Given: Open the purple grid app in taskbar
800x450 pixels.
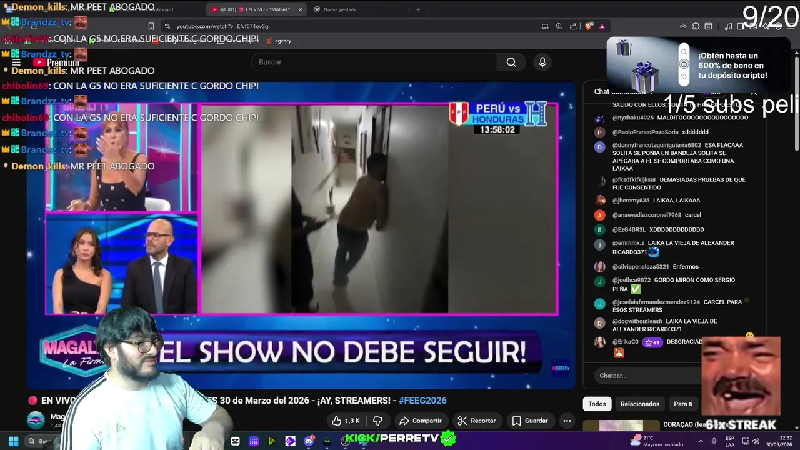Looking at the screenshot, I should tap(254, 441).
